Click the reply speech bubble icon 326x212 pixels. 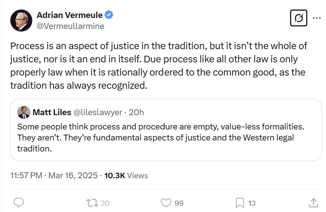19,202
